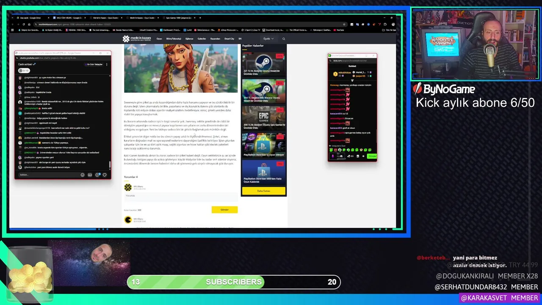The width and height of the screenshot is (542, 305).
Task: Click the heart reaction in YouTube chat
Action: coord(105,175)
